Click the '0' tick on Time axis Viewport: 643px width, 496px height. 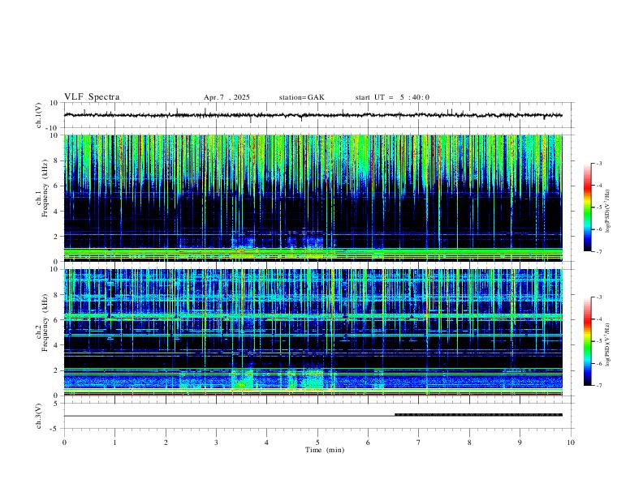click(x=64, y=442)
